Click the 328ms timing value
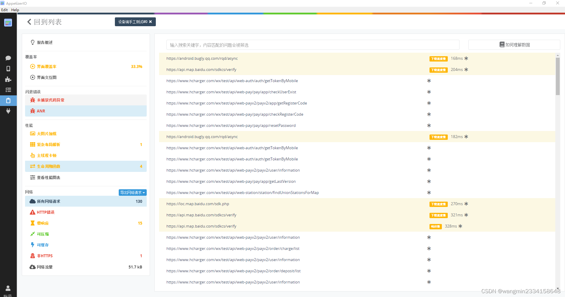Viewport: 565px width, 297px height. 451,226
